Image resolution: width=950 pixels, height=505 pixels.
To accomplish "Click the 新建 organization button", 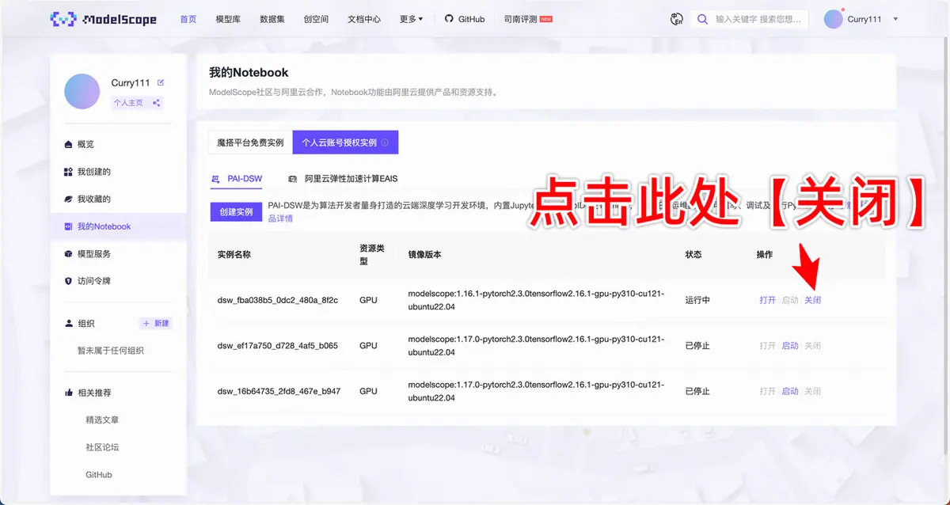I will (x=155, y=324).
